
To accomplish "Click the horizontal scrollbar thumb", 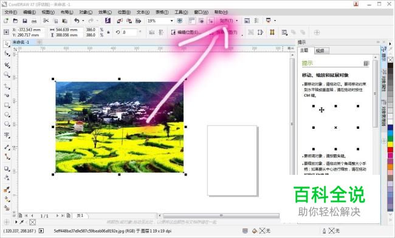I will pyautogui.click(x=221, y=216).
